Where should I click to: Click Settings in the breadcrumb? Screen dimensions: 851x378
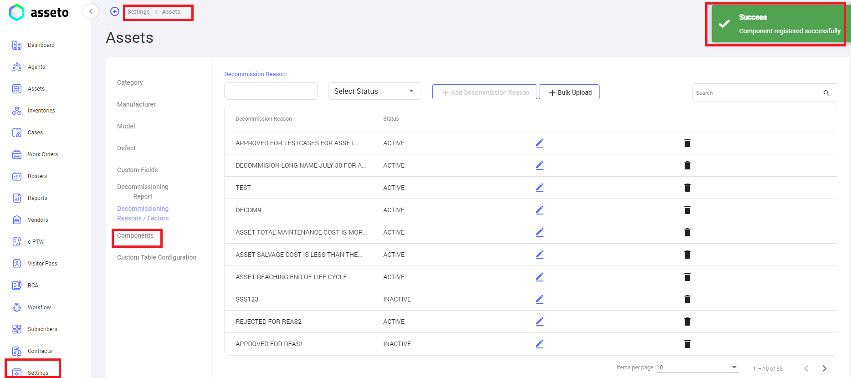(138, 12)
